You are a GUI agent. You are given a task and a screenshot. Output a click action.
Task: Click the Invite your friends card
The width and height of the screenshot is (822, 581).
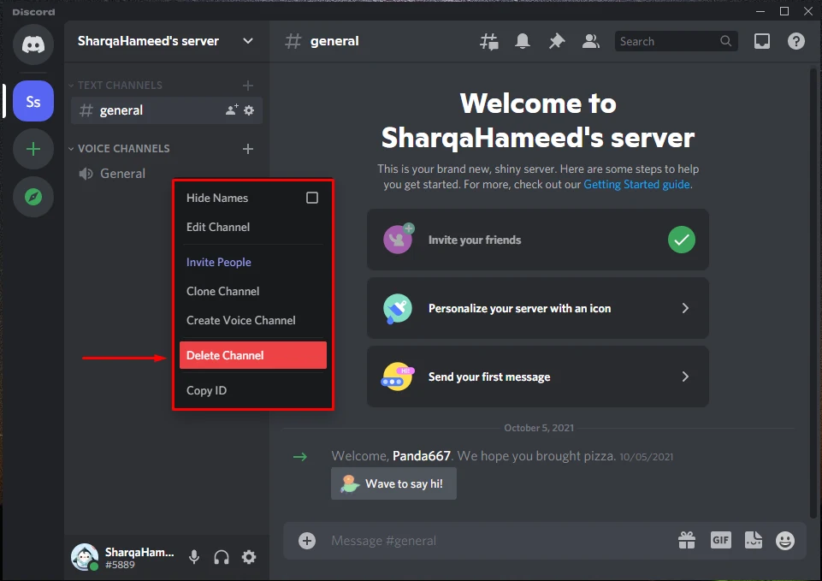click(538, 240)
